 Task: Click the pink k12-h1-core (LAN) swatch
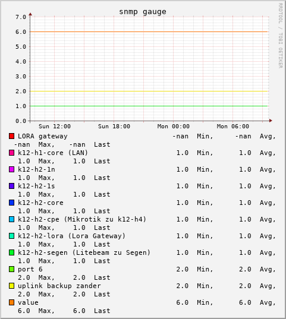pos(12,153)
